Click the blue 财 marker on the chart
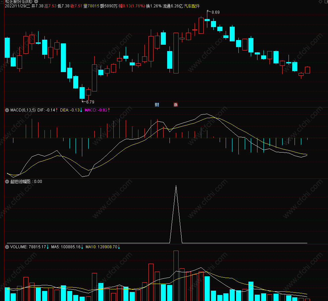 coord(157,104)
